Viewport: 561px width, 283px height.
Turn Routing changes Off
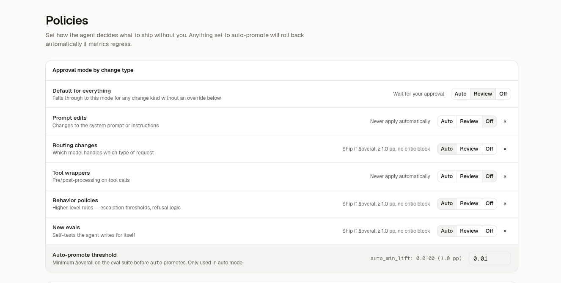point(489,149)
